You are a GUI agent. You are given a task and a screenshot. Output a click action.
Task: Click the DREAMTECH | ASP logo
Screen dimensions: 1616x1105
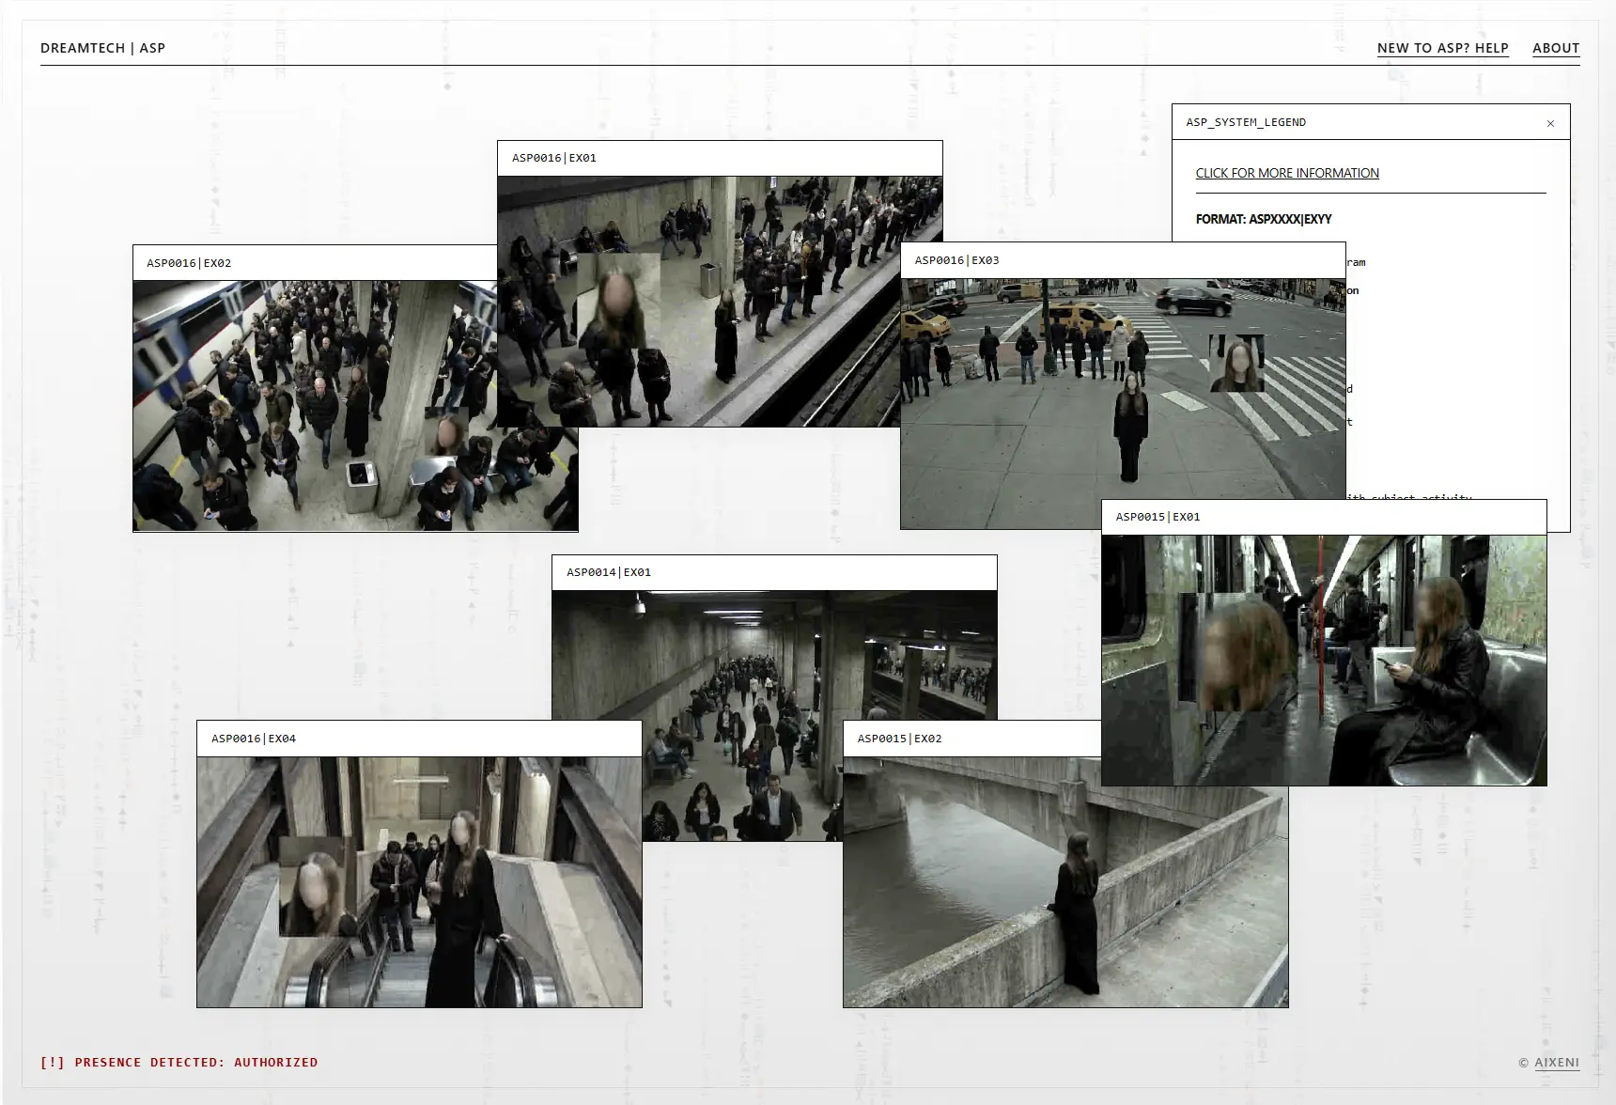(102, 48)
